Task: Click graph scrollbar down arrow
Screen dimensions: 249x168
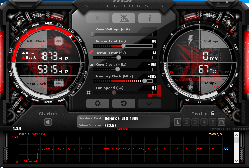Action: (236, 161)
